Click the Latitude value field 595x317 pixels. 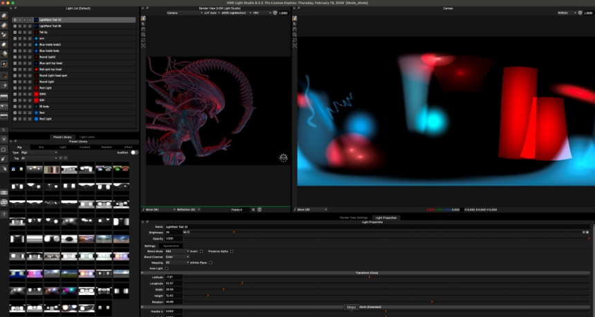click(x=174, y=277)
